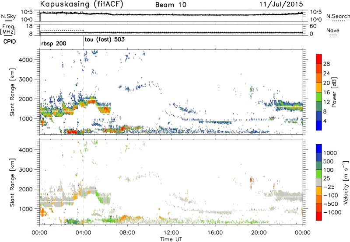This screenshot has width=350, height=242.
Task: Select the "Velocity [m s-1]" colorbar title
Action: click(346, 182)
